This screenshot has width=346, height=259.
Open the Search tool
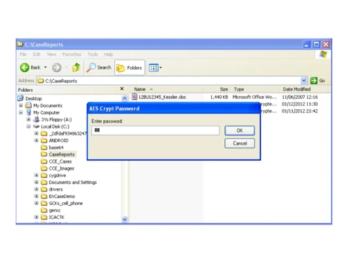pyautogui.click(x=99, y=68)
